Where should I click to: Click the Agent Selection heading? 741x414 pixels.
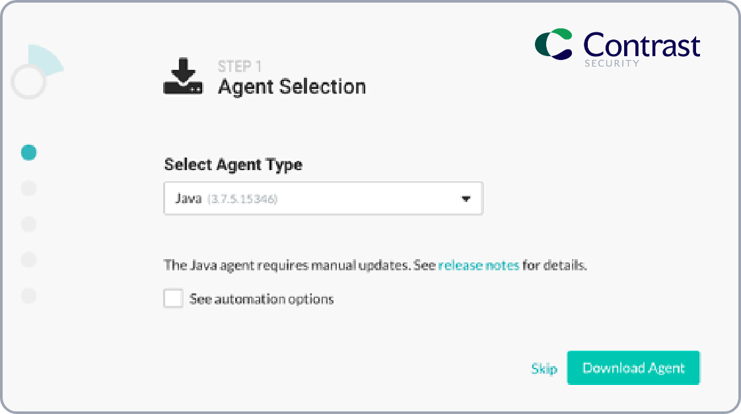tap(292, 87)
